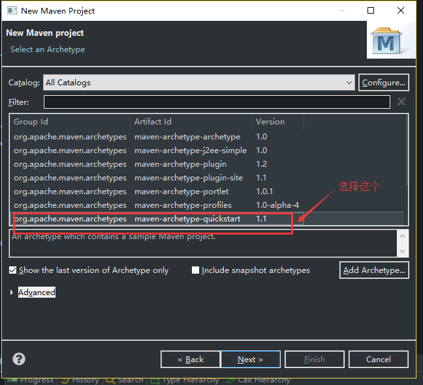Sort by the Group Id column header

click(x=70, y=122)
